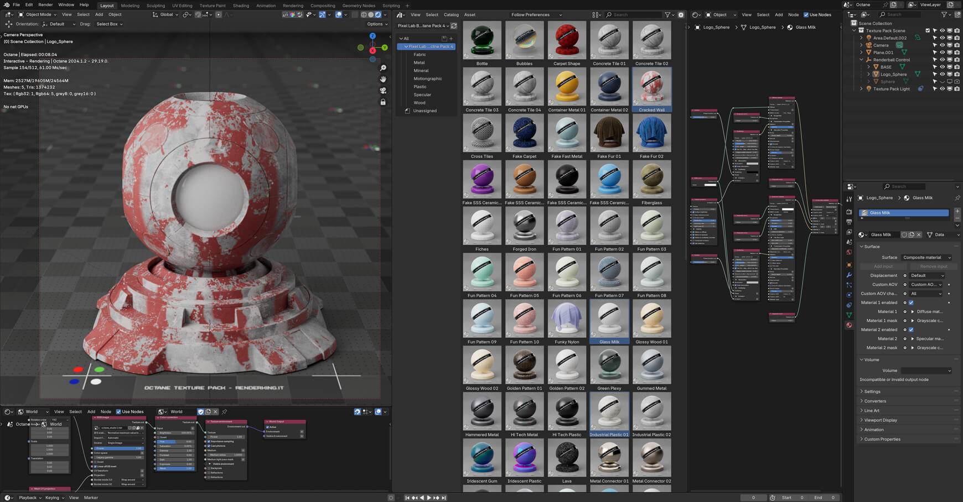Open asset browser settings gear icon
Viewport: 963px width, 502px height.
(x=681, y=15)
